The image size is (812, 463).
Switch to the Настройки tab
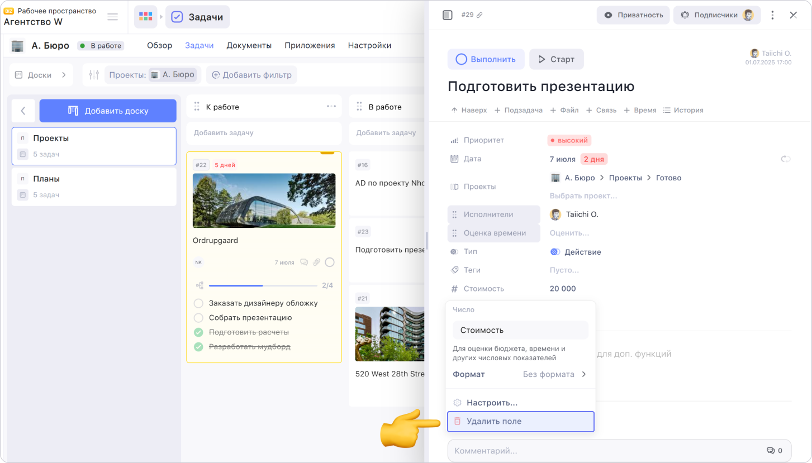(x=369, y=45)
